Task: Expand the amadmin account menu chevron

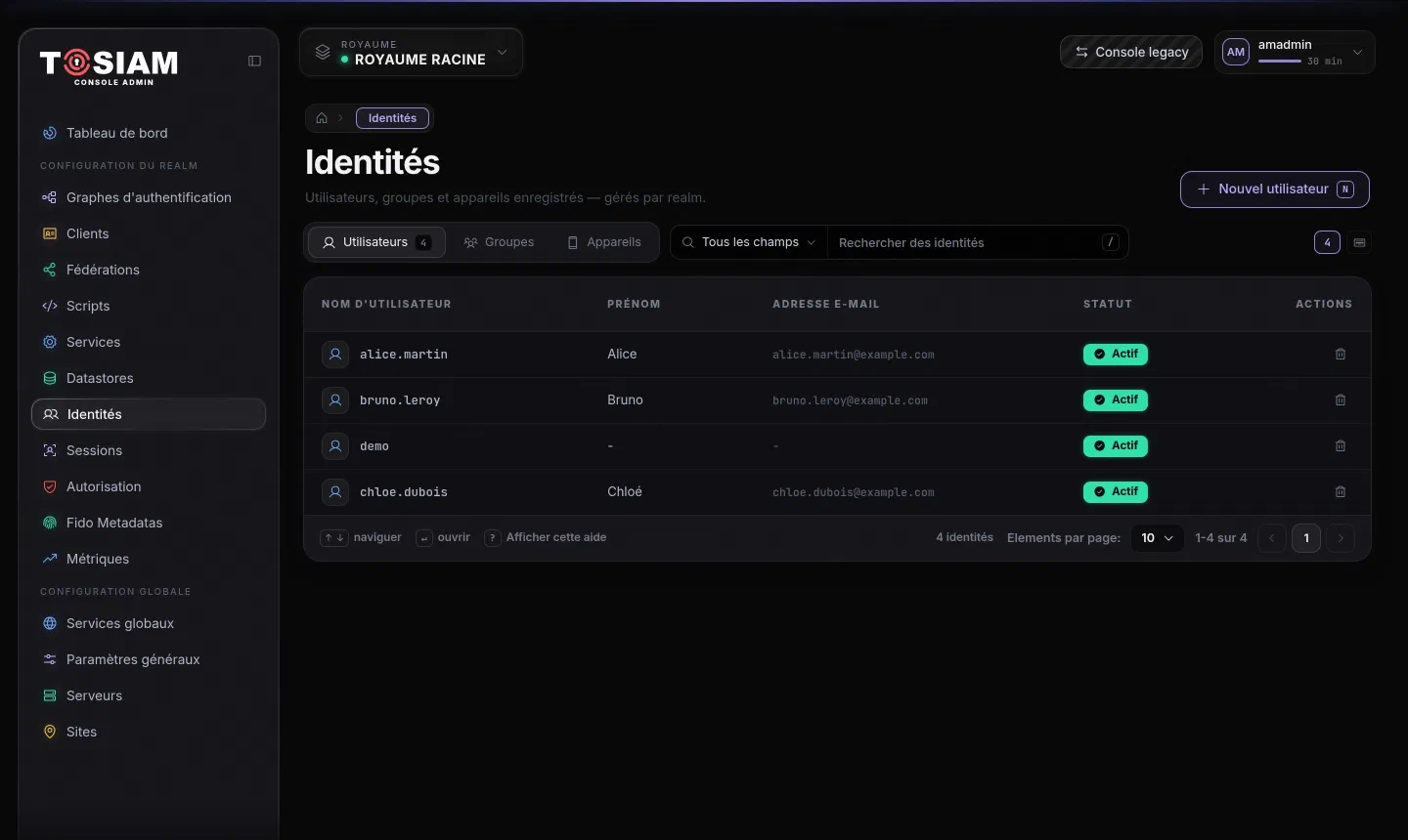Action: point(1357,53)
